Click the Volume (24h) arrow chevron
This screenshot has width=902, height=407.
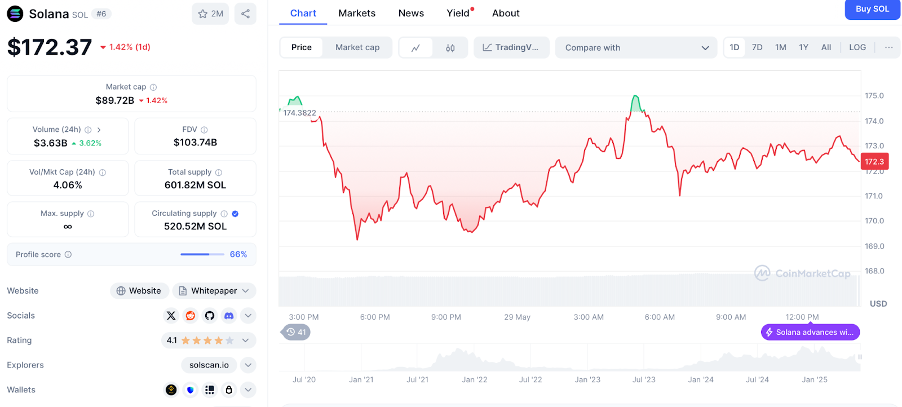tap(99, 130)
